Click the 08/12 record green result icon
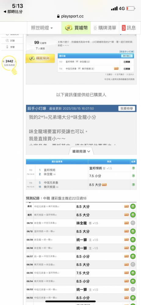Screen dimensions: 141x305 pyautogui.click(x=133, y=231)
